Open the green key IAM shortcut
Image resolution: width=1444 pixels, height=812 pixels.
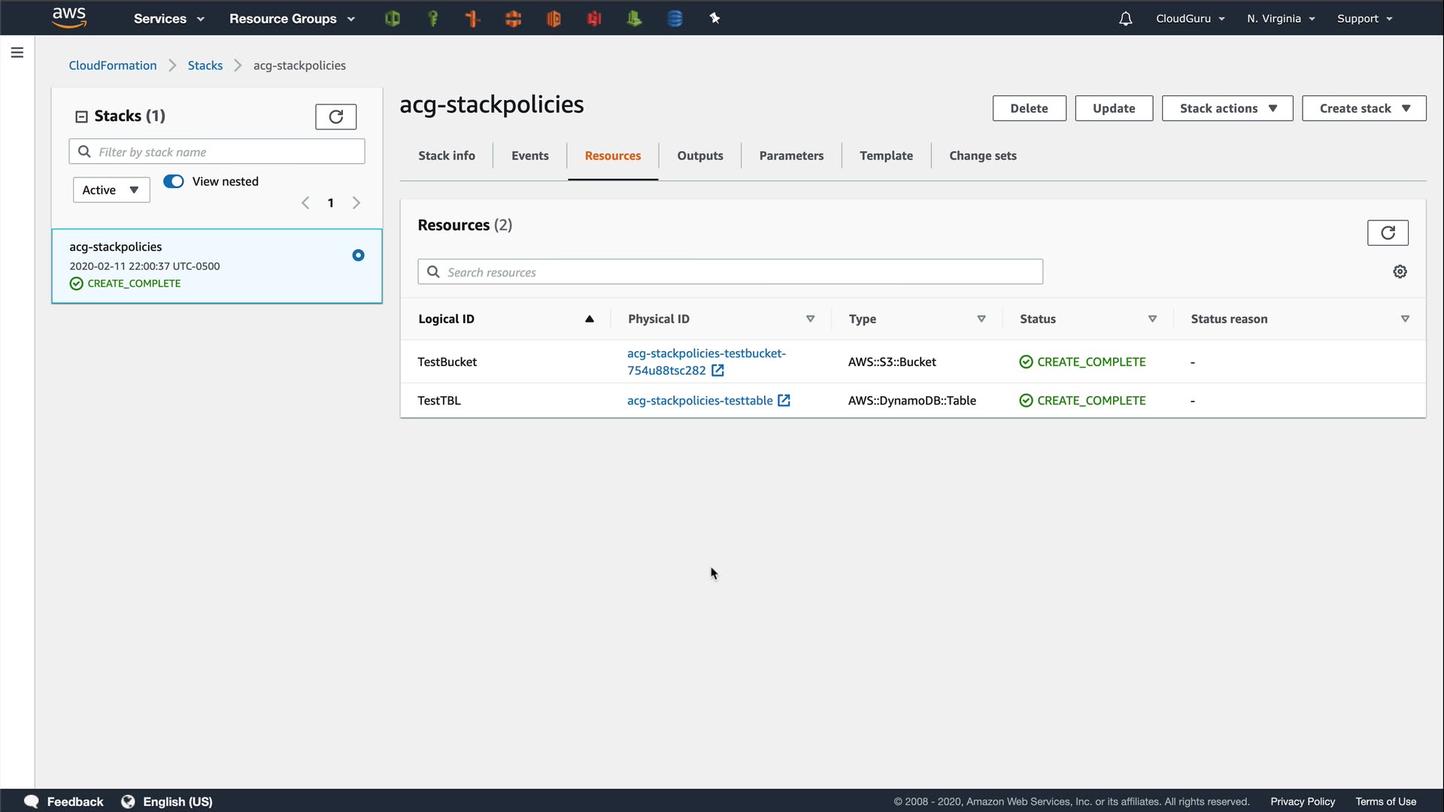432,19
